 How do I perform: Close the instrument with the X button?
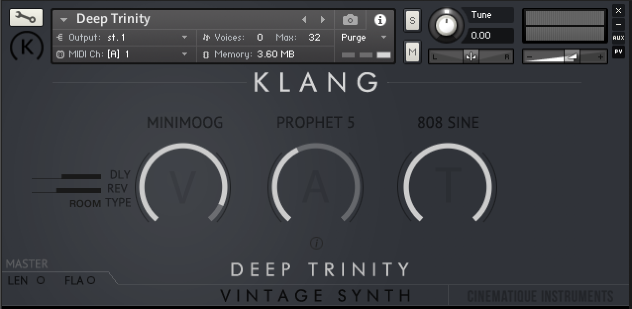point(618,10)
